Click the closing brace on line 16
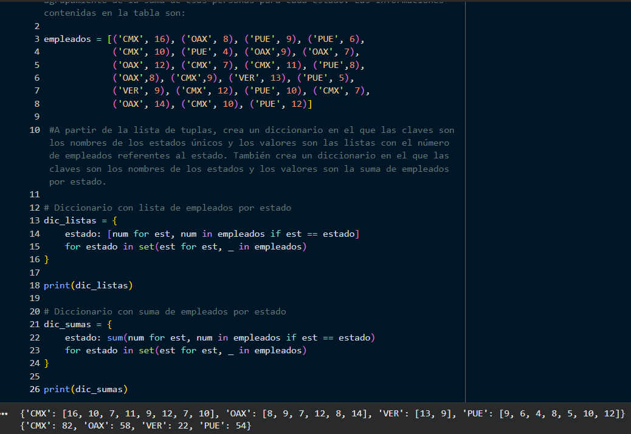This screenshot has width=631, height=434. click(46, 260)
